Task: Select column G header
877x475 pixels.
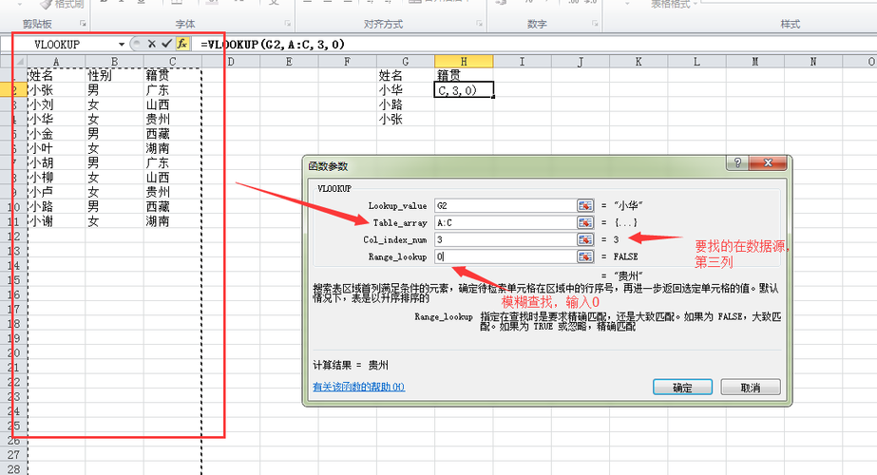Action: pyautogui.click(x=406, y=62)
